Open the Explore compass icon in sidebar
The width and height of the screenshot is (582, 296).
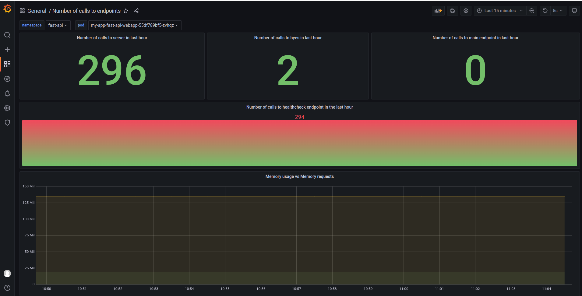click(7, 79)
